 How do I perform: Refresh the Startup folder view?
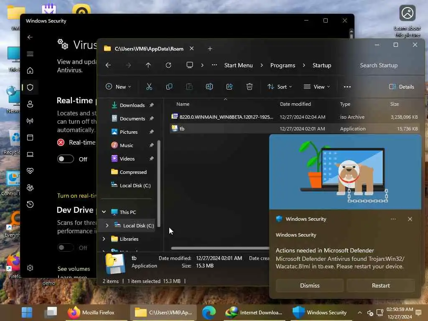[x=168, y=65]
